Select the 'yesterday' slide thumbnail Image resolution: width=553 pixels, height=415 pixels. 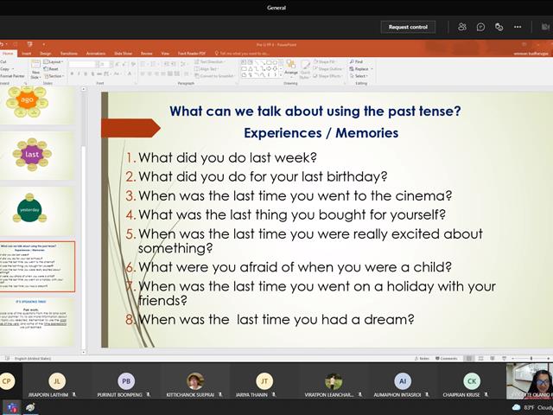37,211
